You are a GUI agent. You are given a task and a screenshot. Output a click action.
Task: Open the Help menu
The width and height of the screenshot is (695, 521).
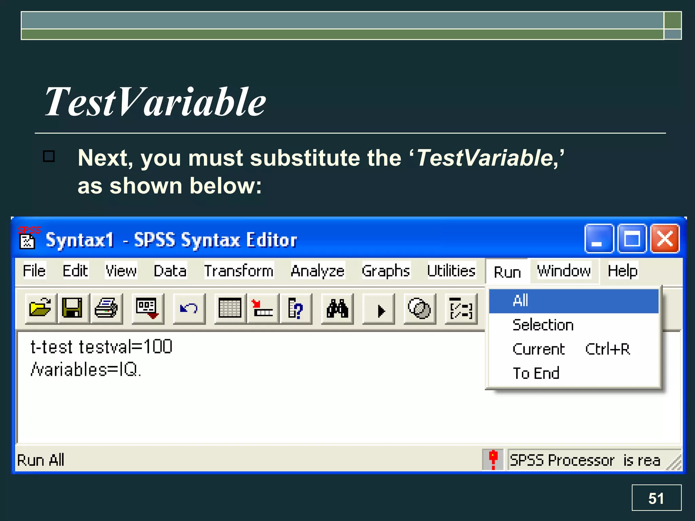(623, 271)
